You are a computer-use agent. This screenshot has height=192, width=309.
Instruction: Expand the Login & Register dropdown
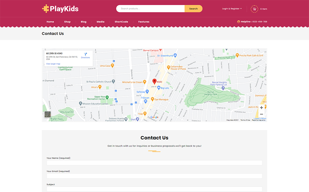(232, 9)
